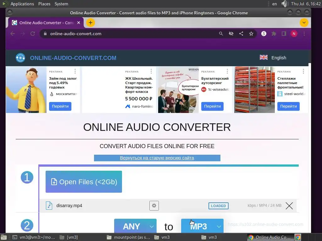Click the music file icon beside disarray.mp4

49,206
